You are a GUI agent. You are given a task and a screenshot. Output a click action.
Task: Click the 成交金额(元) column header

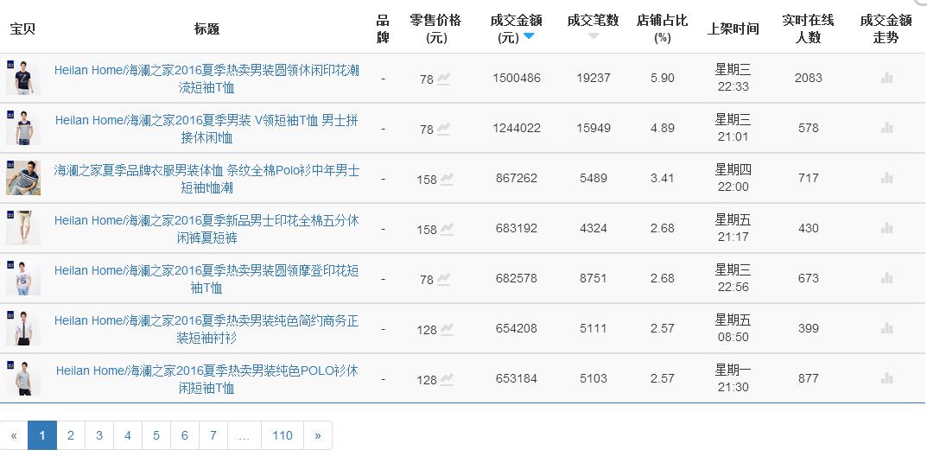pos(516,29)
